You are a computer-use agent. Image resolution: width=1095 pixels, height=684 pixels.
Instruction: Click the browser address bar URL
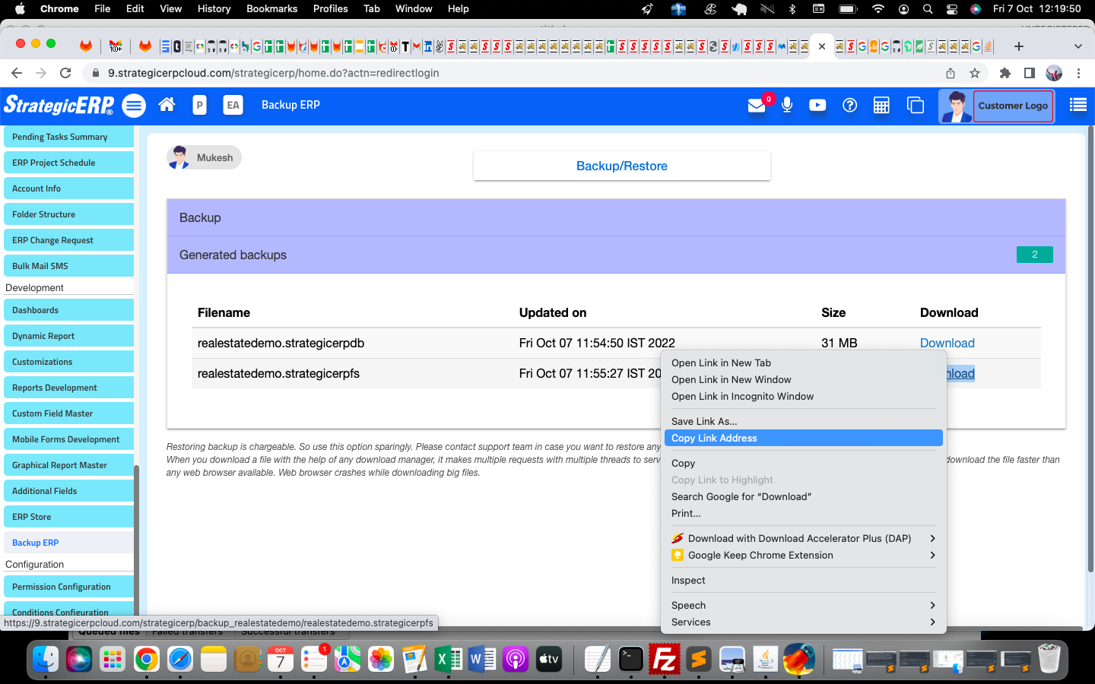[274, 73]
